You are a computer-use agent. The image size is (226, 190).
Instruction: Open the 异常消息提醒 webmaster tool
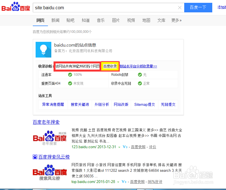click(53, 104)
